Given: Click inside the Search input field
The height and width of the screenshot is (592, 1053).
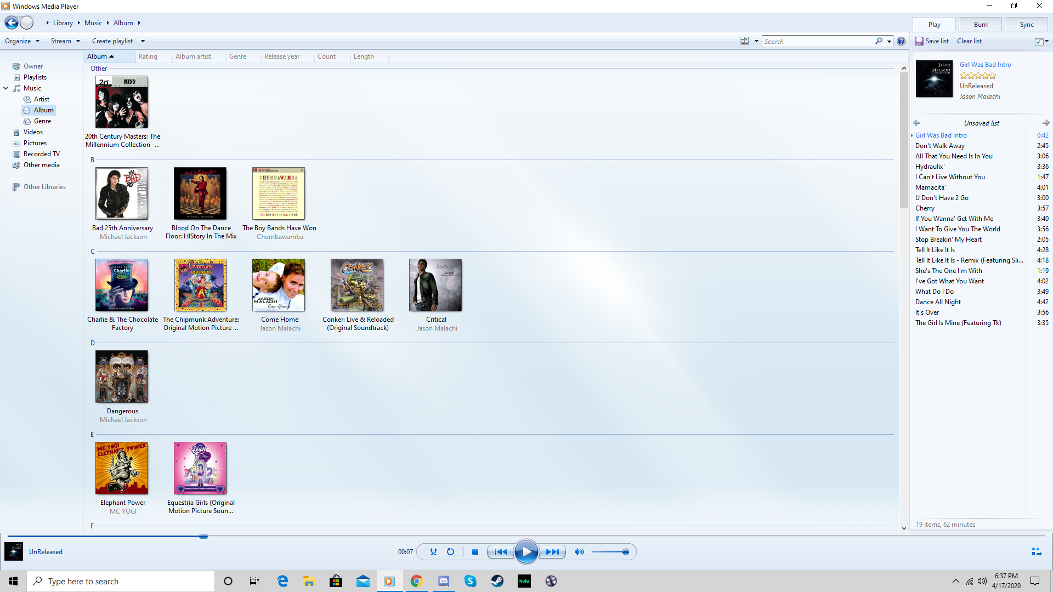Looking at the screenshot, I should [x=818, y=41].
